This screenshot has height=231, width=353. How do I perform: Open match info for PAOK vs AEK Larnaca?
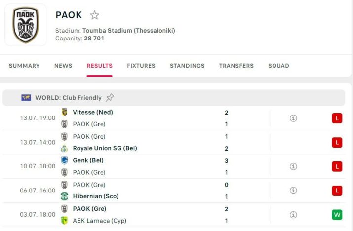pos(293,215)
